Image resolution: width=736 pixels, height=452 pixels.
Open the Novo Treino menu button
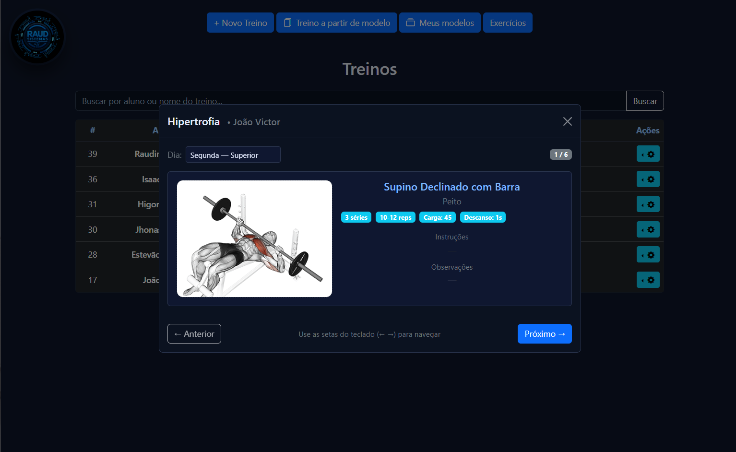240,23
